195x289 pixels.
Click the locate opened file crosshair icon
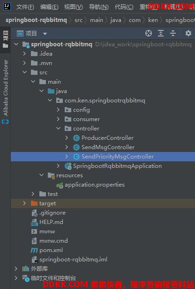(x=149, y=33)
